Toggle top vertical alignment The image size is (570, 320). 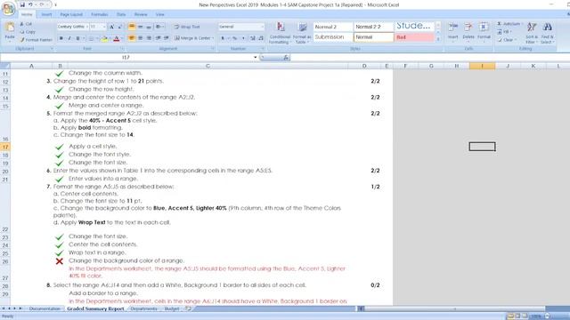tap(132, 27)
